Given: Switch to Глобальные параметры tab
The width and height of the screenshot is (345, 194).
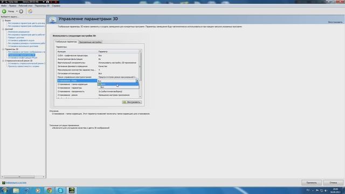Looking at the screenshot, I should [x=66, y=41].
